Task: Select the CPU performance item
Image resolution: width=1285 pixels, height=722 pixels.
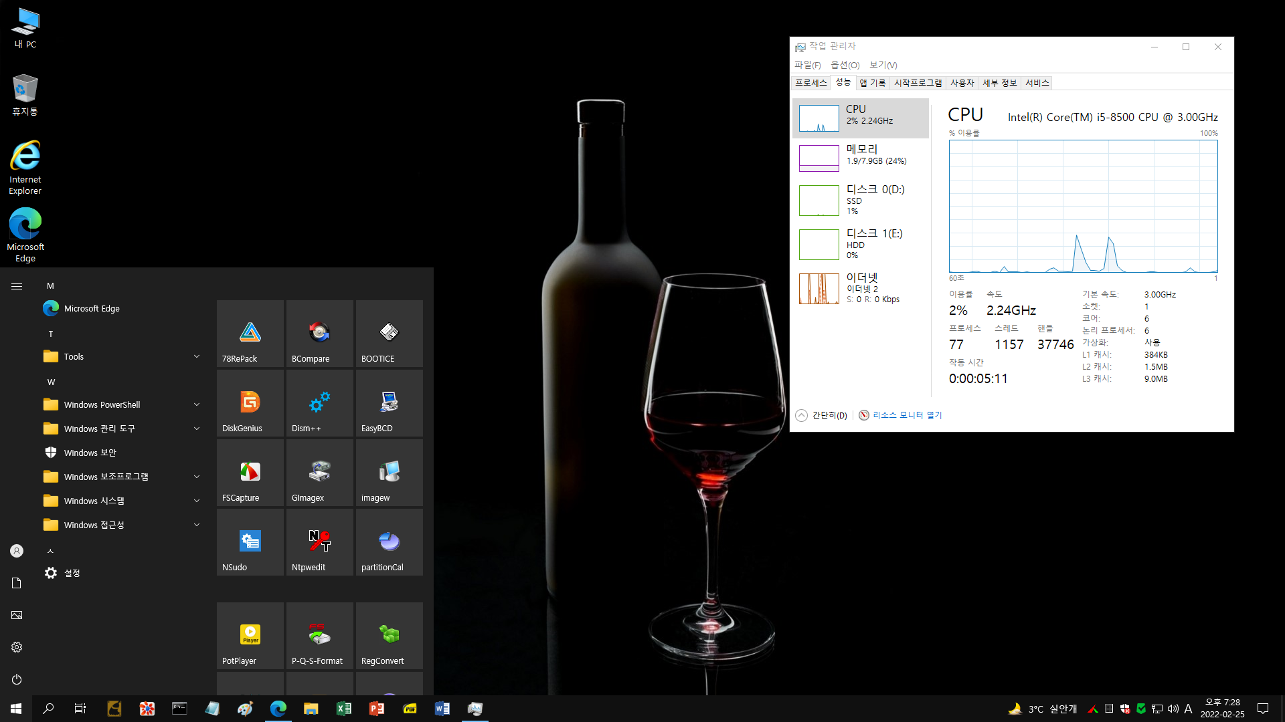Action: (x=861, y=118)
